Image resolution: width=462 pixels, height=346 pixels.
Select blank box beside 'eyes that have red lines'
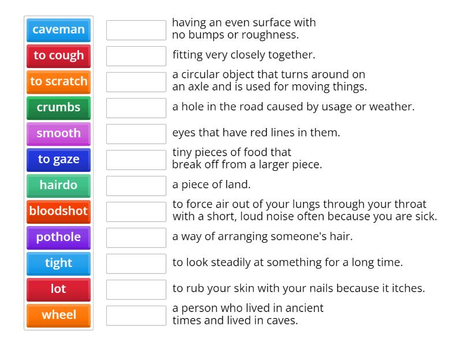(136, 134)
